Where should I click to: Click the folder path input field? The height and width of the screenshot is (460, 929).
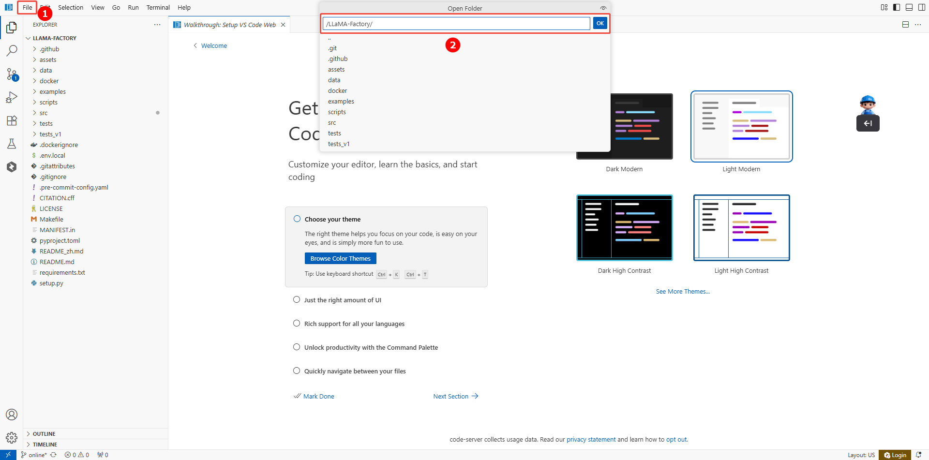pos(456,24)
